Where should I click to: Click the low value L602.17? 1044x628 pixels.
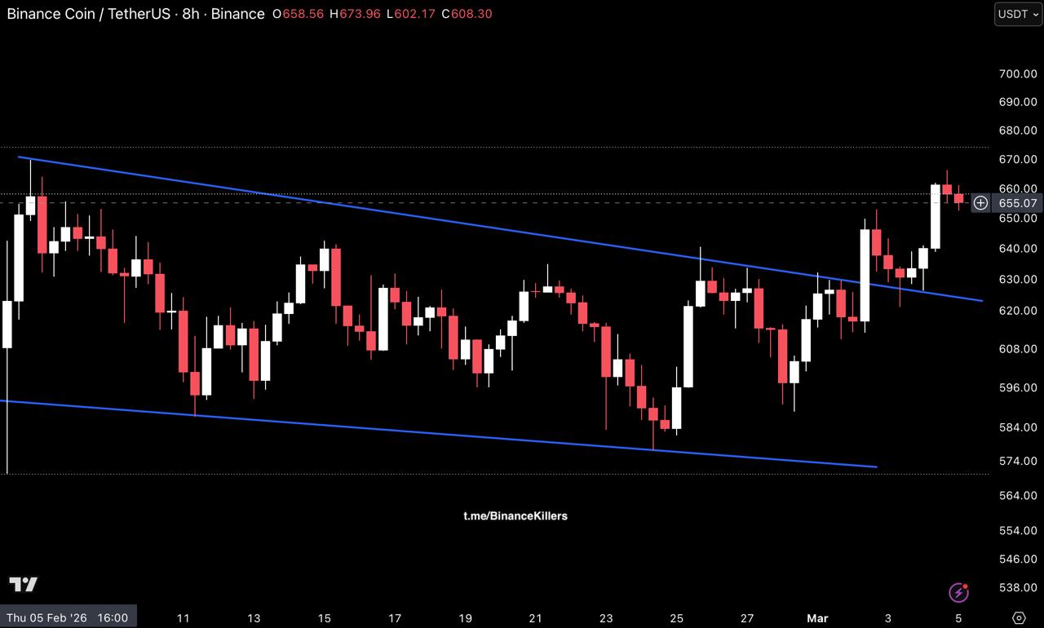pos(411,14)
